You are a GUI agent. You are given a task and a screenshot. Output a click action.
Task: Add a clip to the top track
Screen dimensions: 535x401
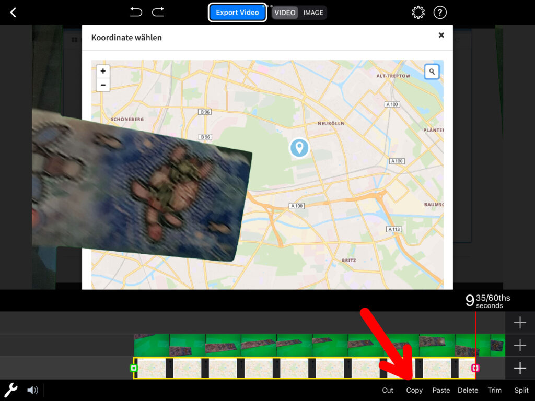pos(520,323)
